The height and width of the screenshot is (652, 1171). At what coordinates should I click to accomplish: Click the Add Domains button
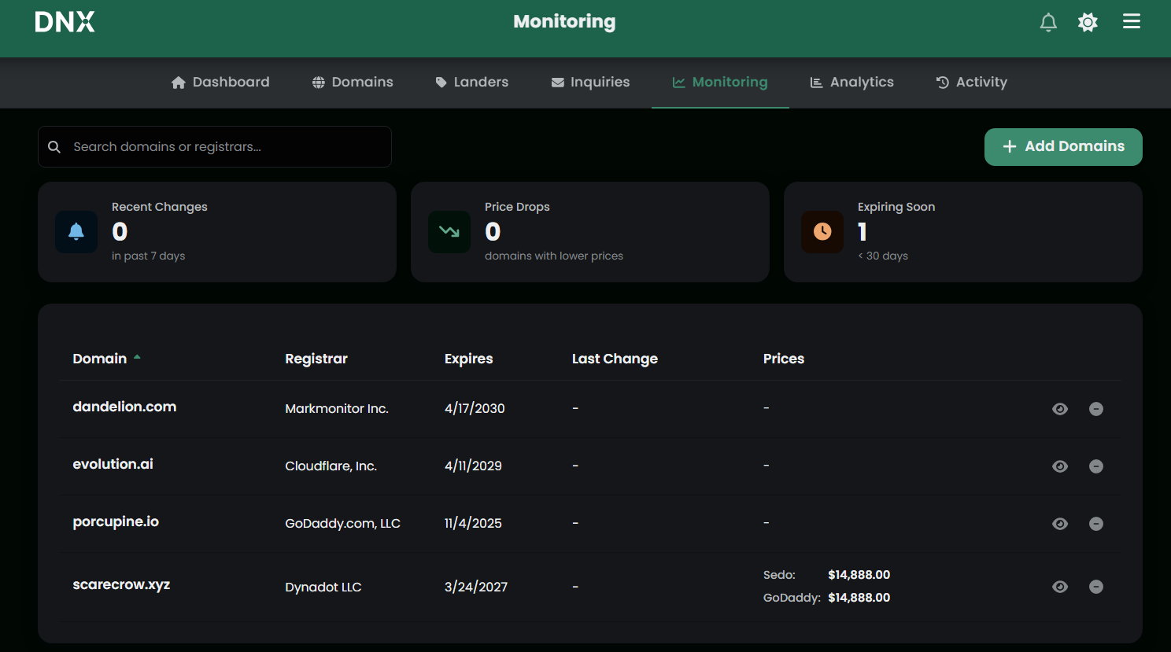point(1063,146)
